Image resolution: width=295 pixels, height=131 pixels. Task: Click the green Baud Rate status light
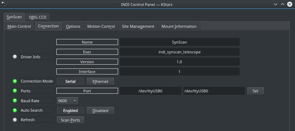tap(15, 101)
